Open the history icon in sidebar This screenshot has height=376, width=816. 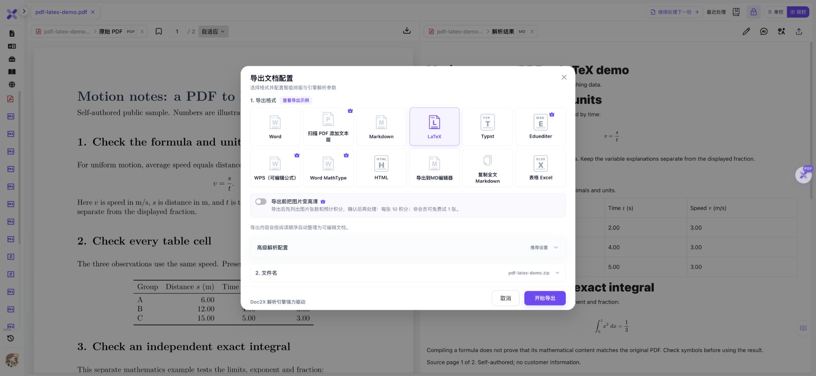(11, 338)
